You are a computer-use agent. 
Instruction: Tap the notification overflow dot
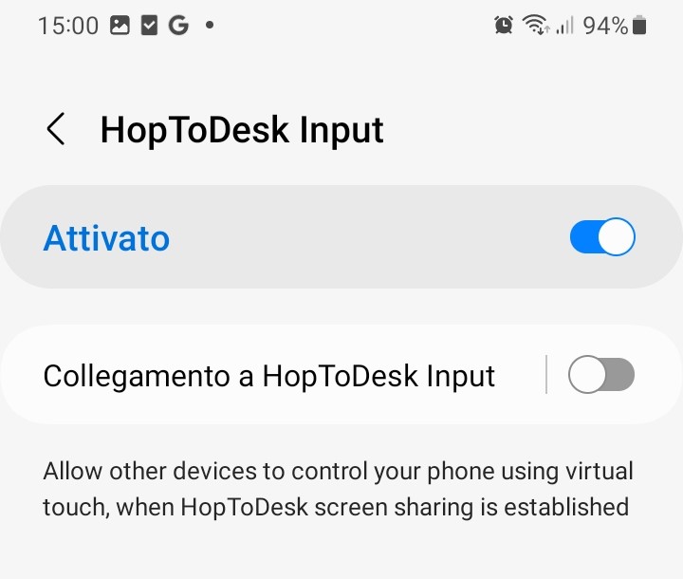[210, 26]
